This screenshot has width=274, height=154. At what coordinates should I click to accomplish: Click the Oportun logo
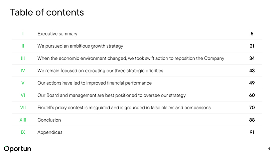17,148
